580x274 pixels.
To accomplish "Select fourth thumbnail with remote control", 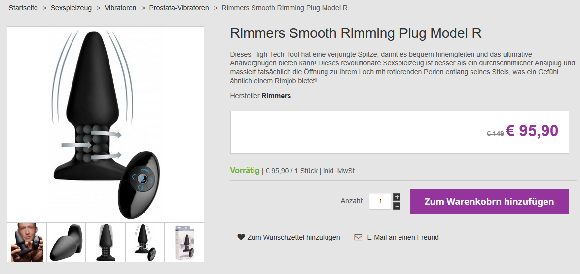I will pyautogui.click(x=145, y=243).
